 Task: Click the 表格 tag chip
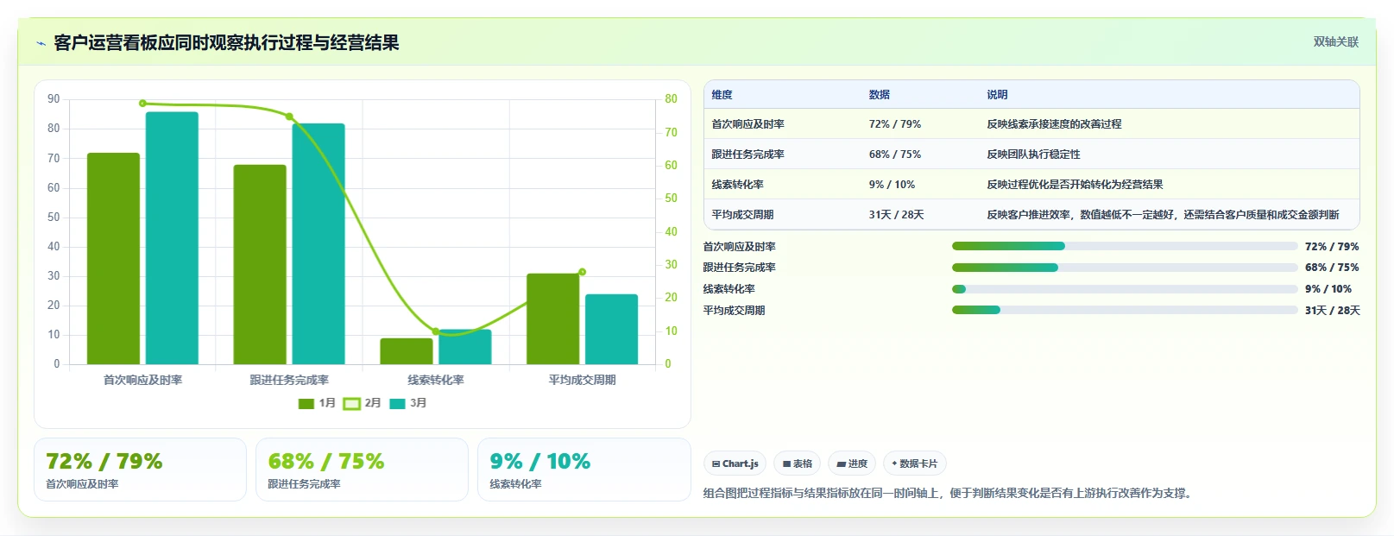(x=797, y=463)
